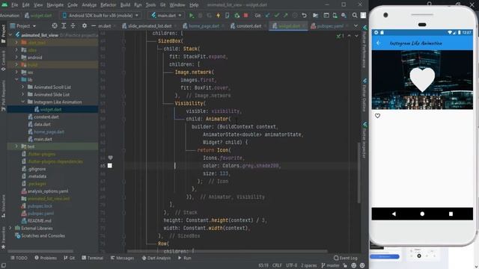Screen dimensions: 479x269
Task: Open the Event Log
Action: 346,258
